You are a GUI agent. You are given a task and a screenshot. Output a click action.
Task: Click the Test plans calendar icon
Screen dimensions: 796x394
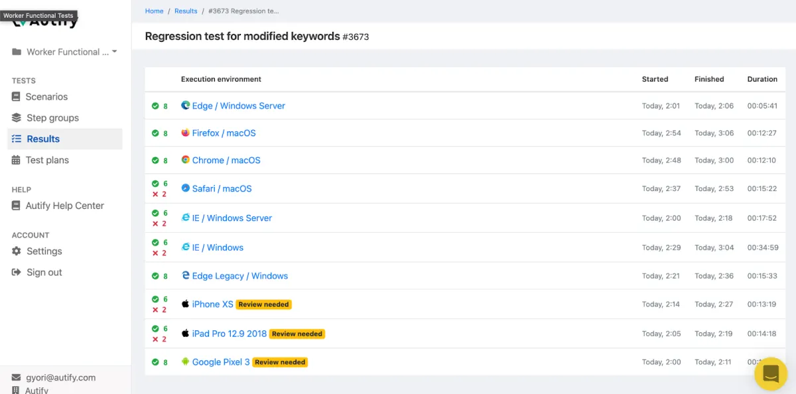16,160
